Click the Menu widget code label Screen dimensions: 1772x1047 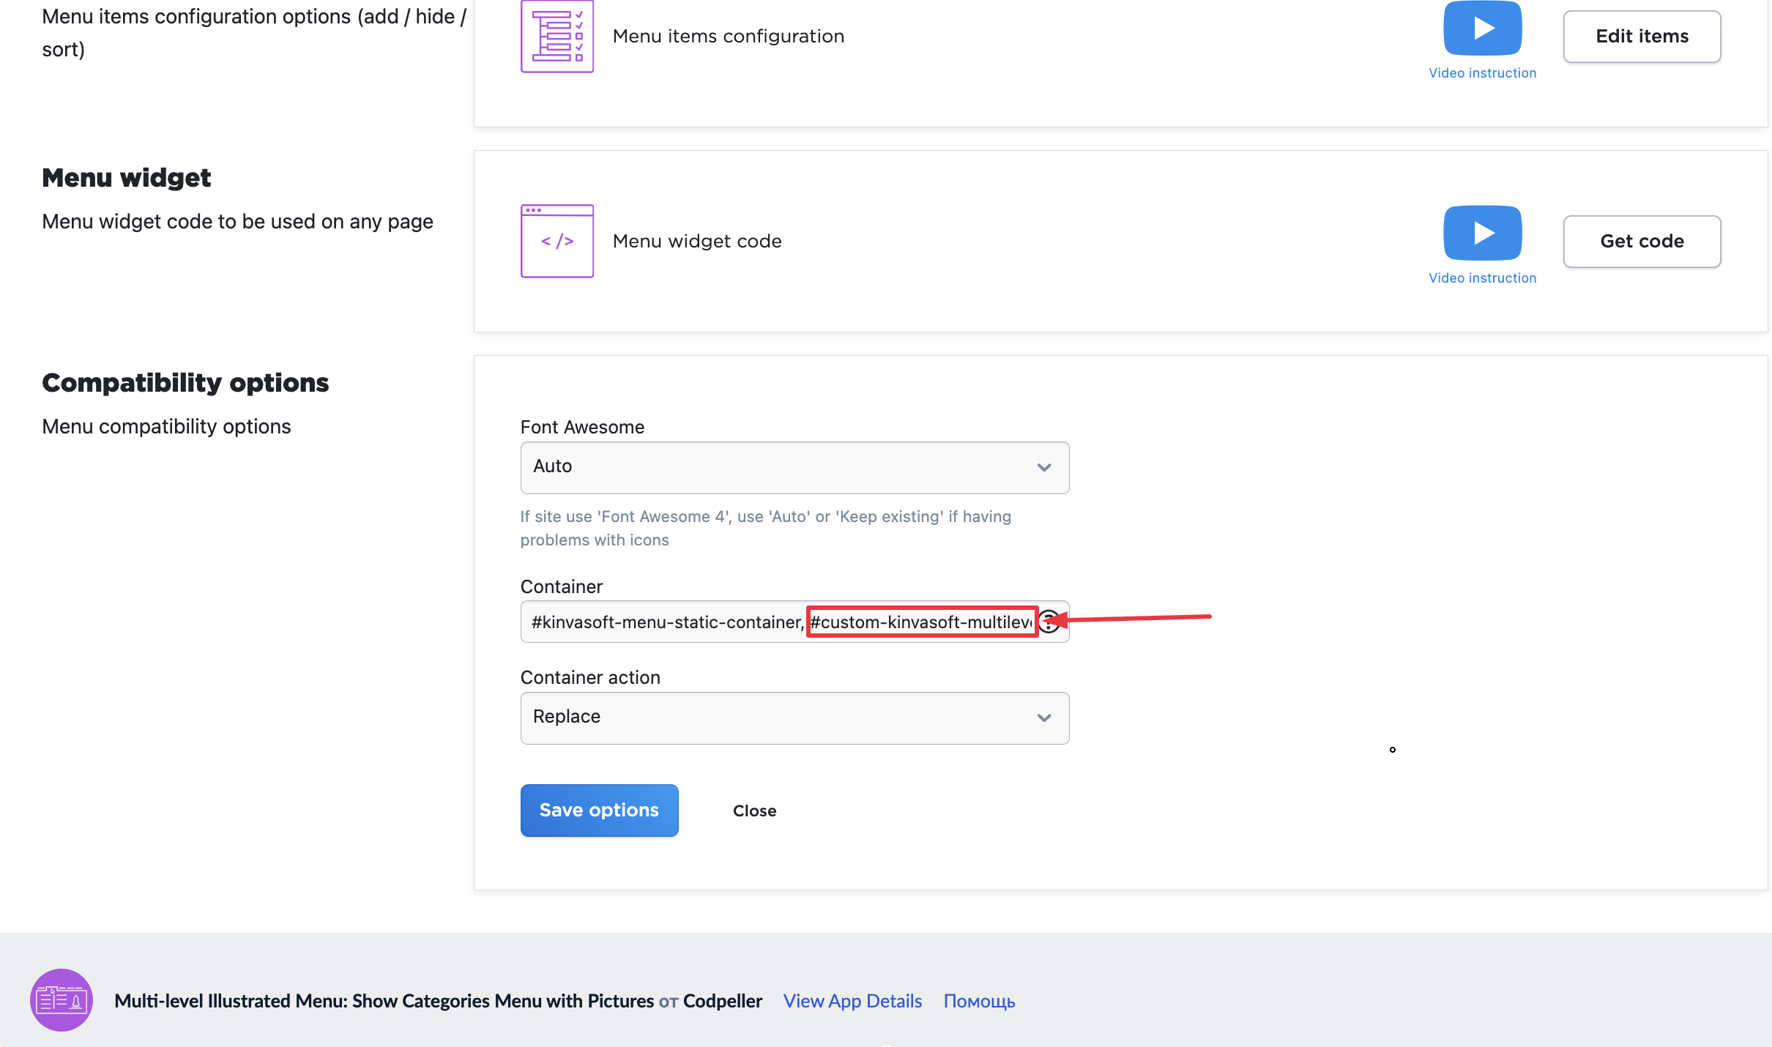tap(696, 241)
